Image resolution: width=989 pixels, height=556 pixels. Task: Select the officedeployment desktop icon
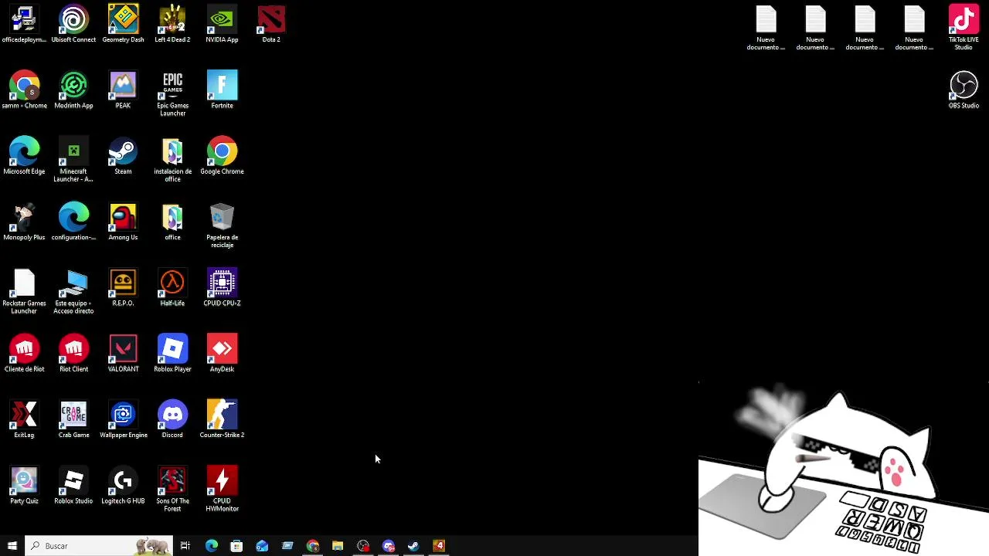pyautogui.click(x=24, y=25)
